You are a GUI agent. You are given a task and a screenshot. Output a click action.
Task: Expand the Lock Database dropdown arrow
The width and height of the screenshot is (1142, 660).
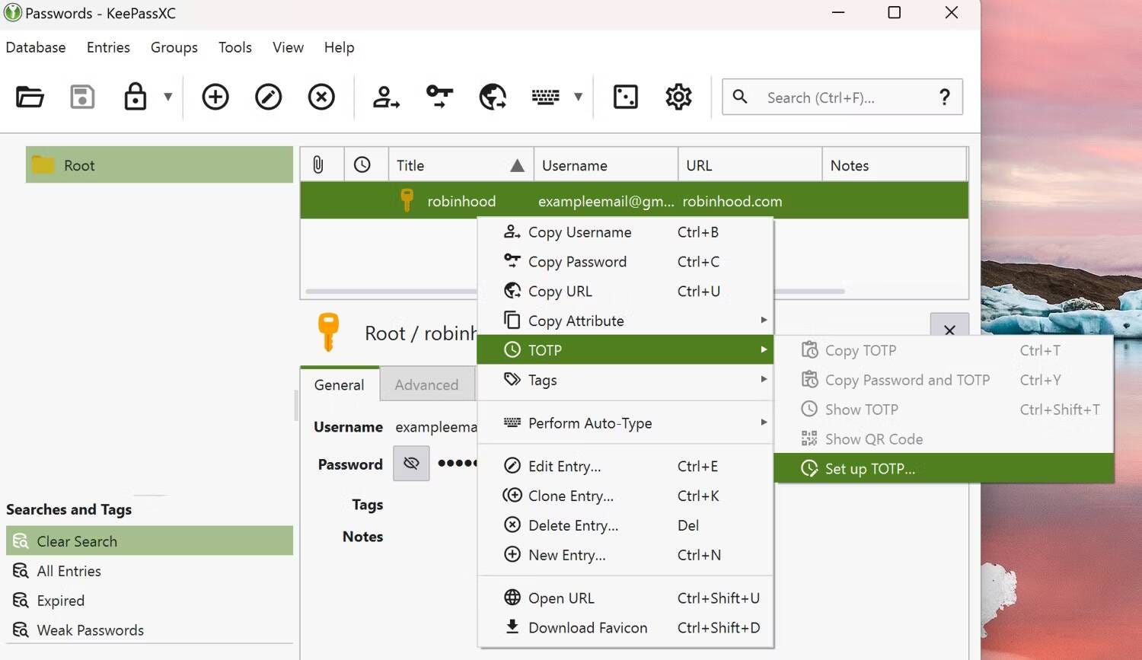(x=168, y=97)
